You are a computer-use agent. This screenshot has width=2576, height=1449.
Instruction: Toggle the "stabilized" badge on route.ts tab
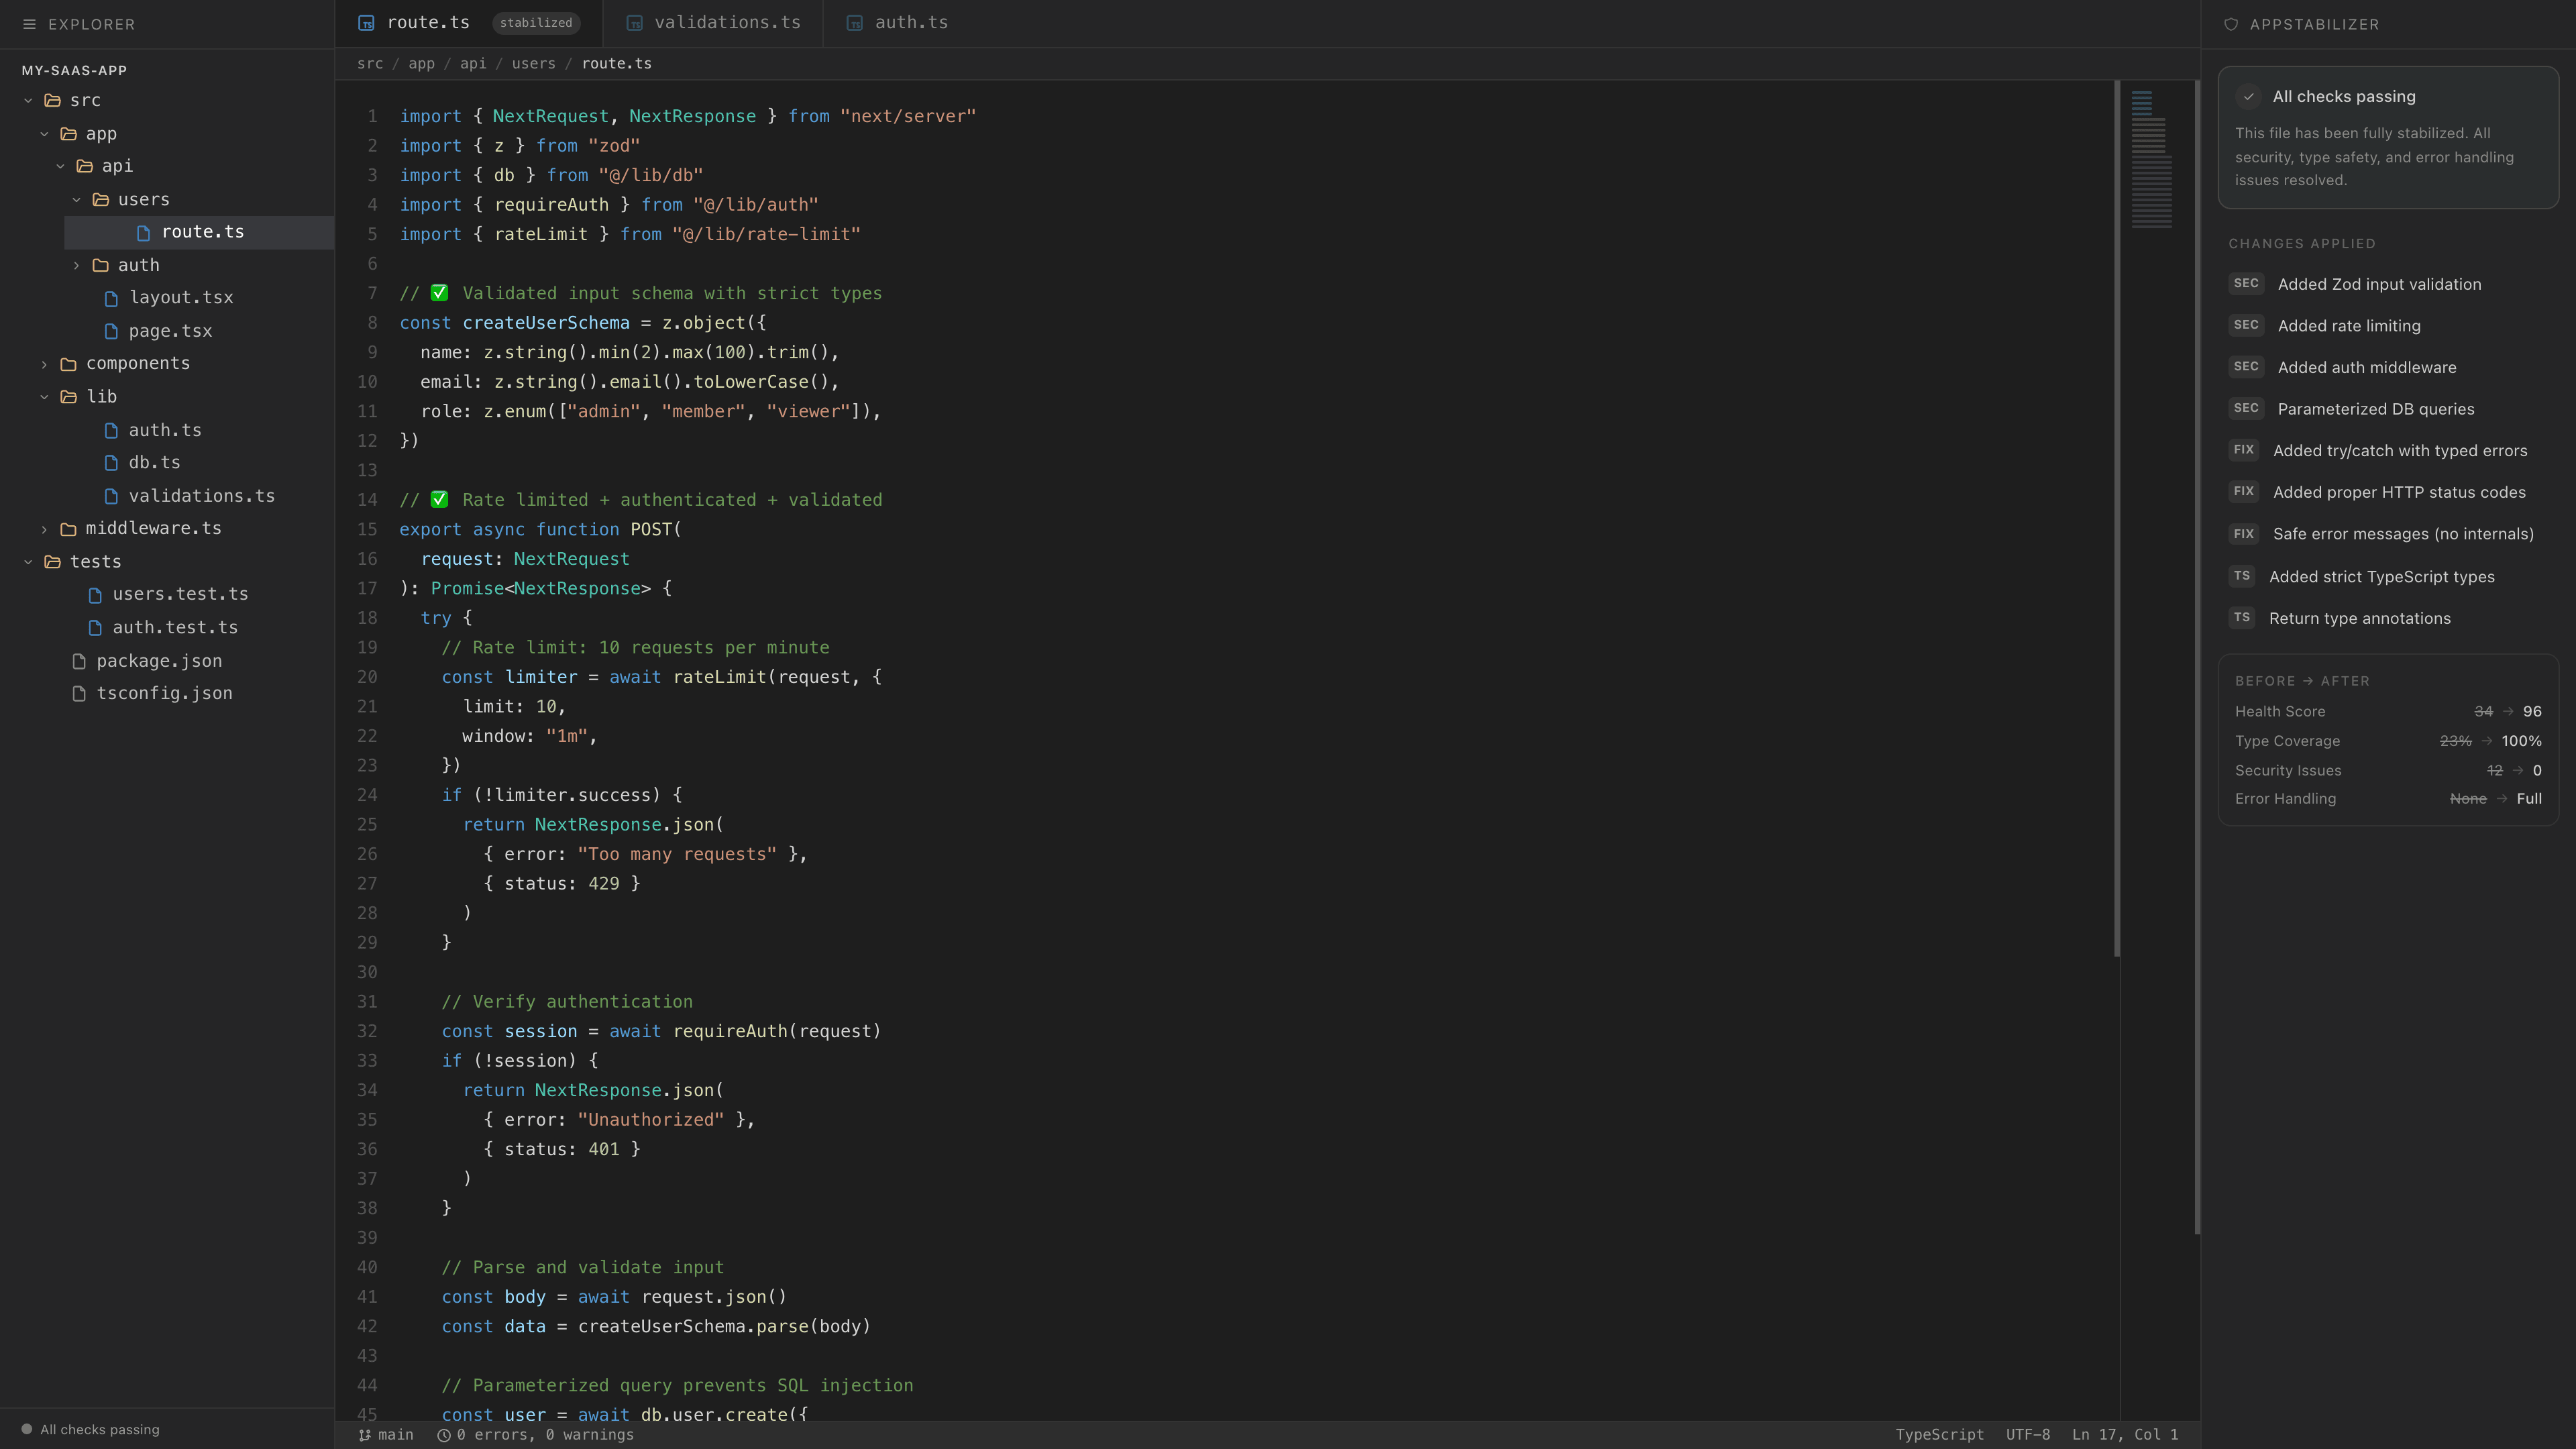536,22
